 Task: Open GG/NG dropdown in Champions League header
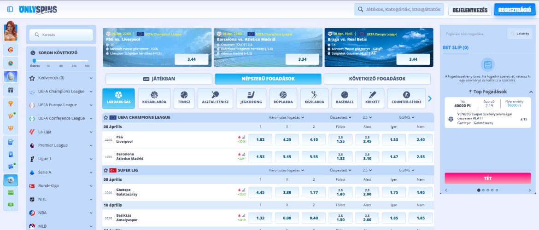pyautogui.click(x=407, y=117)
